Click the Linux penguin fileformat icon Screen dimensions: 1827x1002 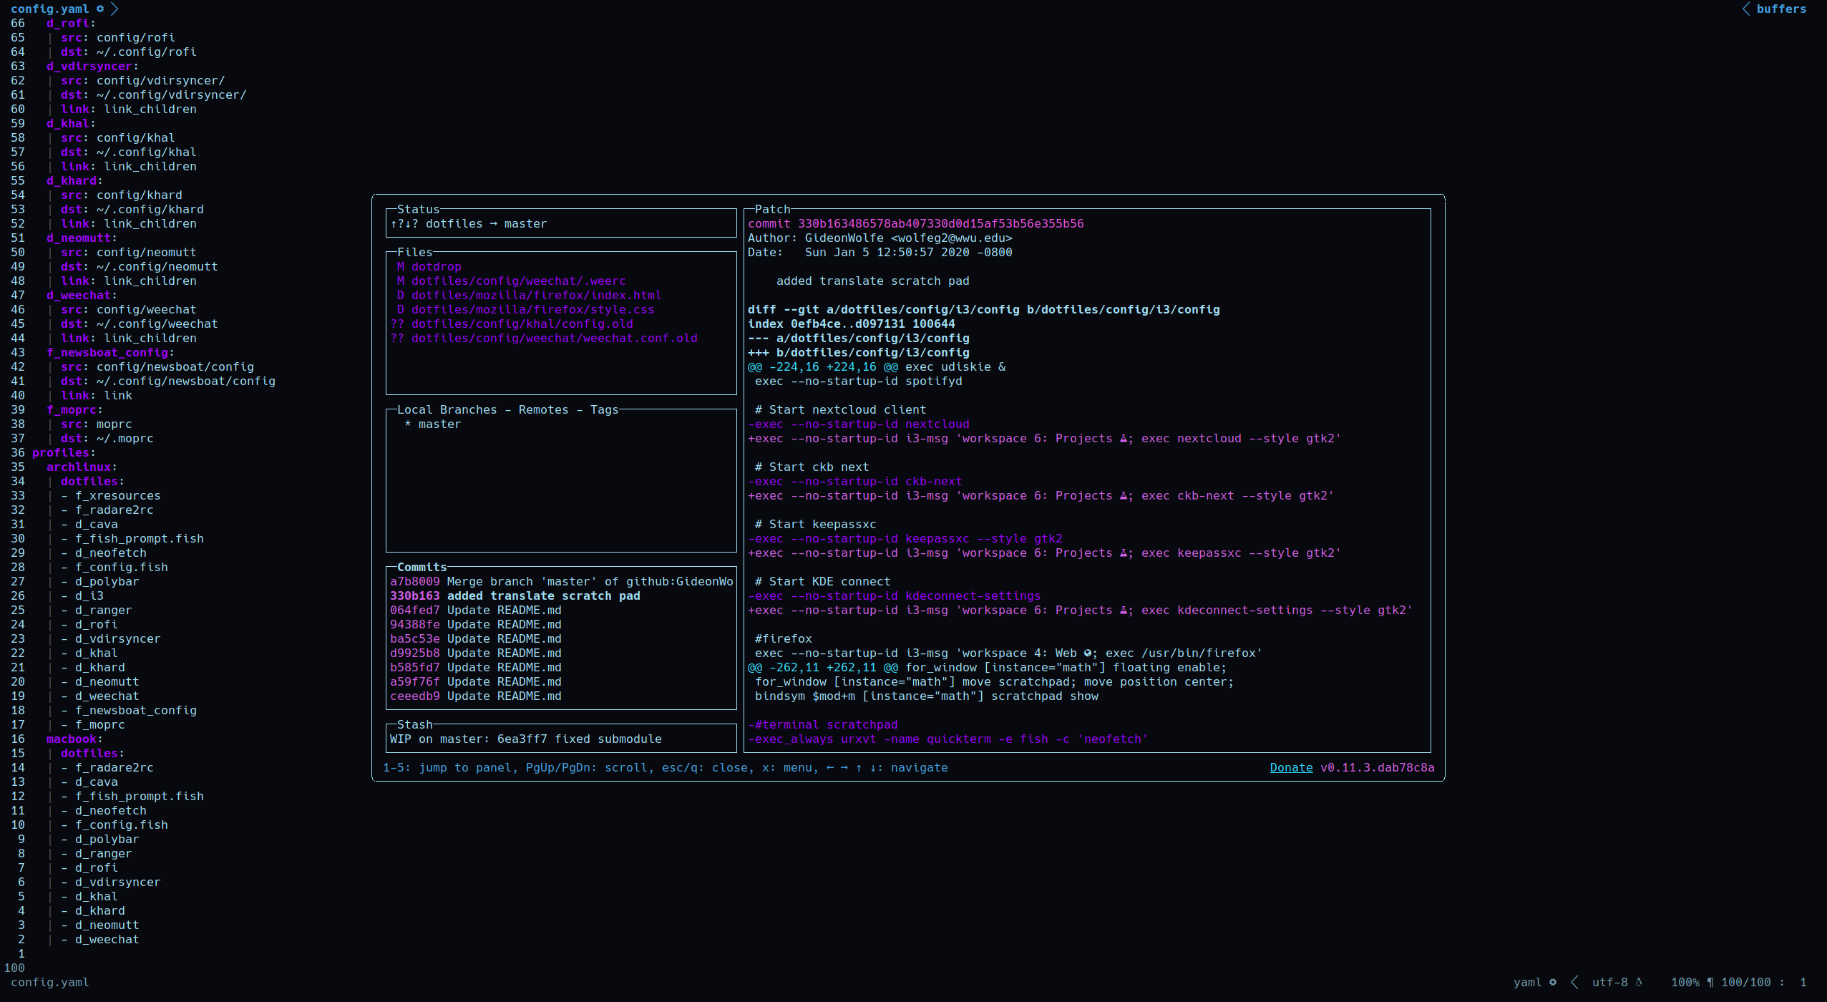point(1639,982)
